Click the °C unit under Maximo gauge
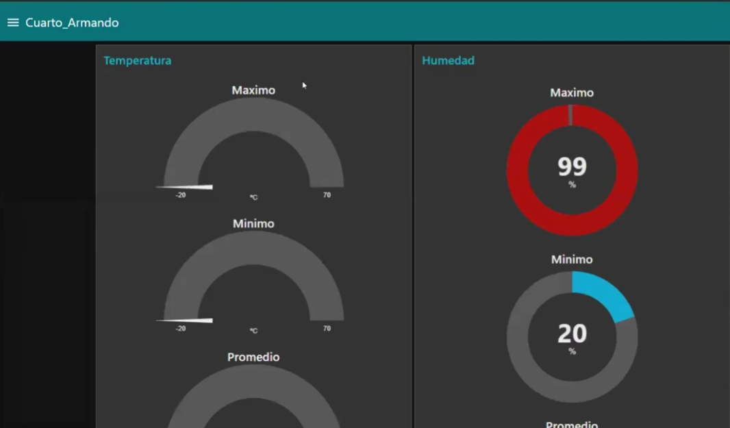Screen dimensions: 730x428 (x=254, y=197)
